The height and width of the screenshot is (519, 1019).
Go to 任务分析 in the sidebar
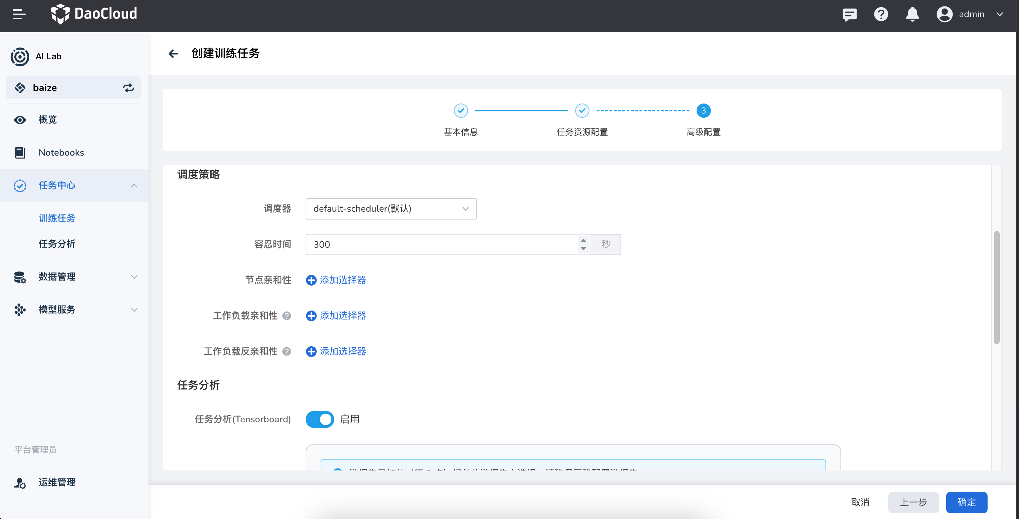(x=57, y=244)
